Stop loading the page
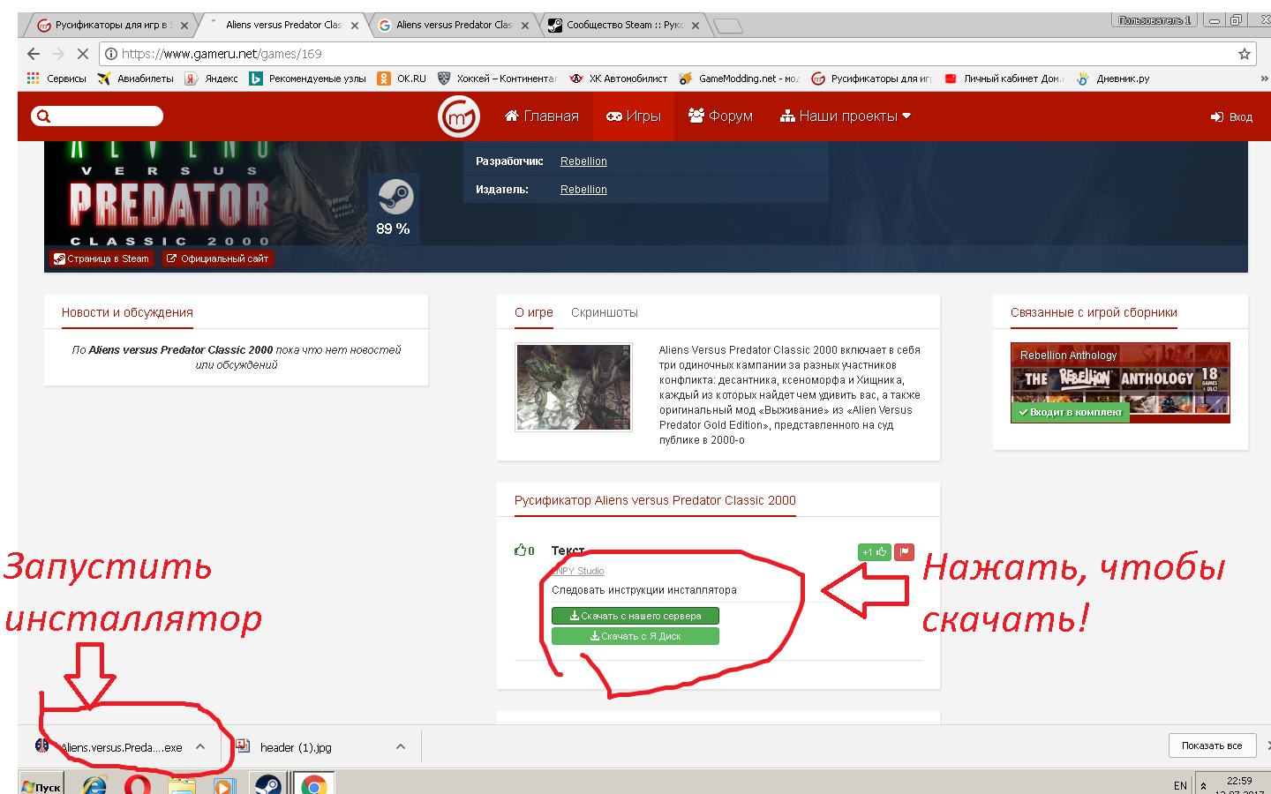Screen dimensions: 1271x794 click(82, 54)
